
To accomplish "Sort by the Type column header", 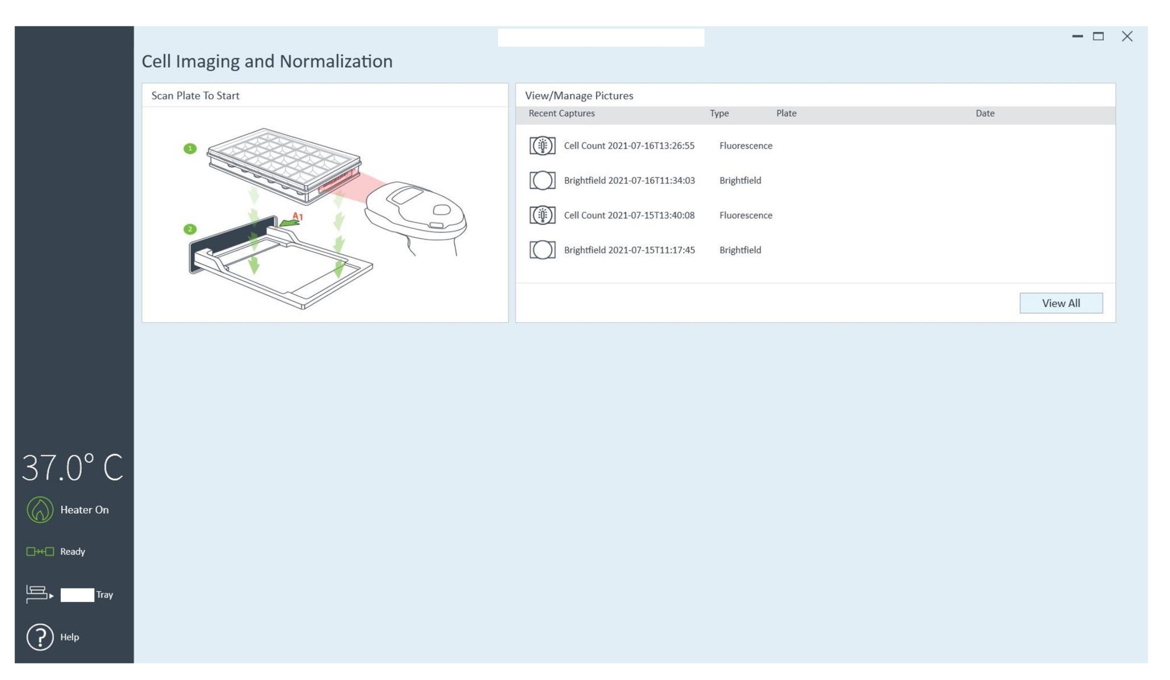I will tap(719, 113).
